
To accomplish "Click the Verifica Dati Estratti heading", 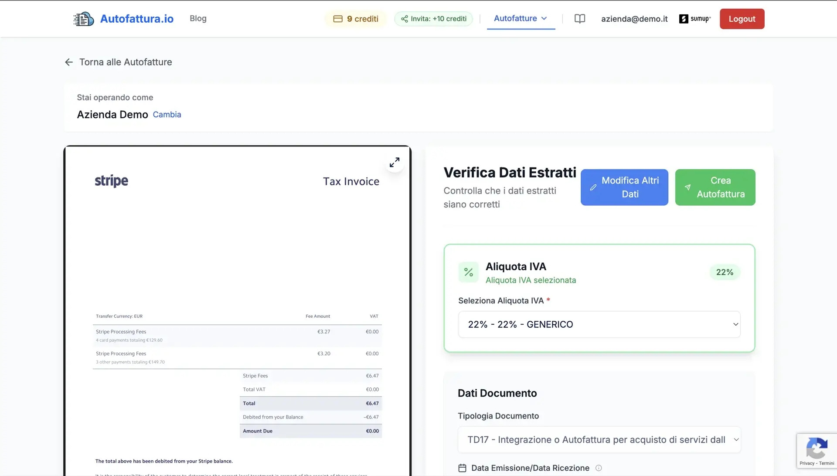I will (x=510, y=173).
